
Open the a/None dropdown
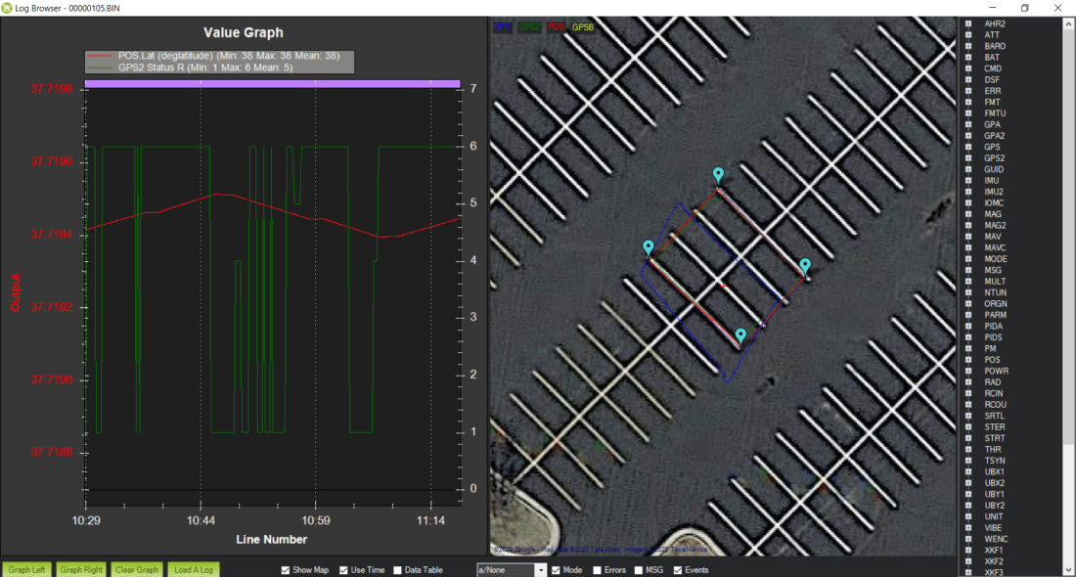(541, 570)
